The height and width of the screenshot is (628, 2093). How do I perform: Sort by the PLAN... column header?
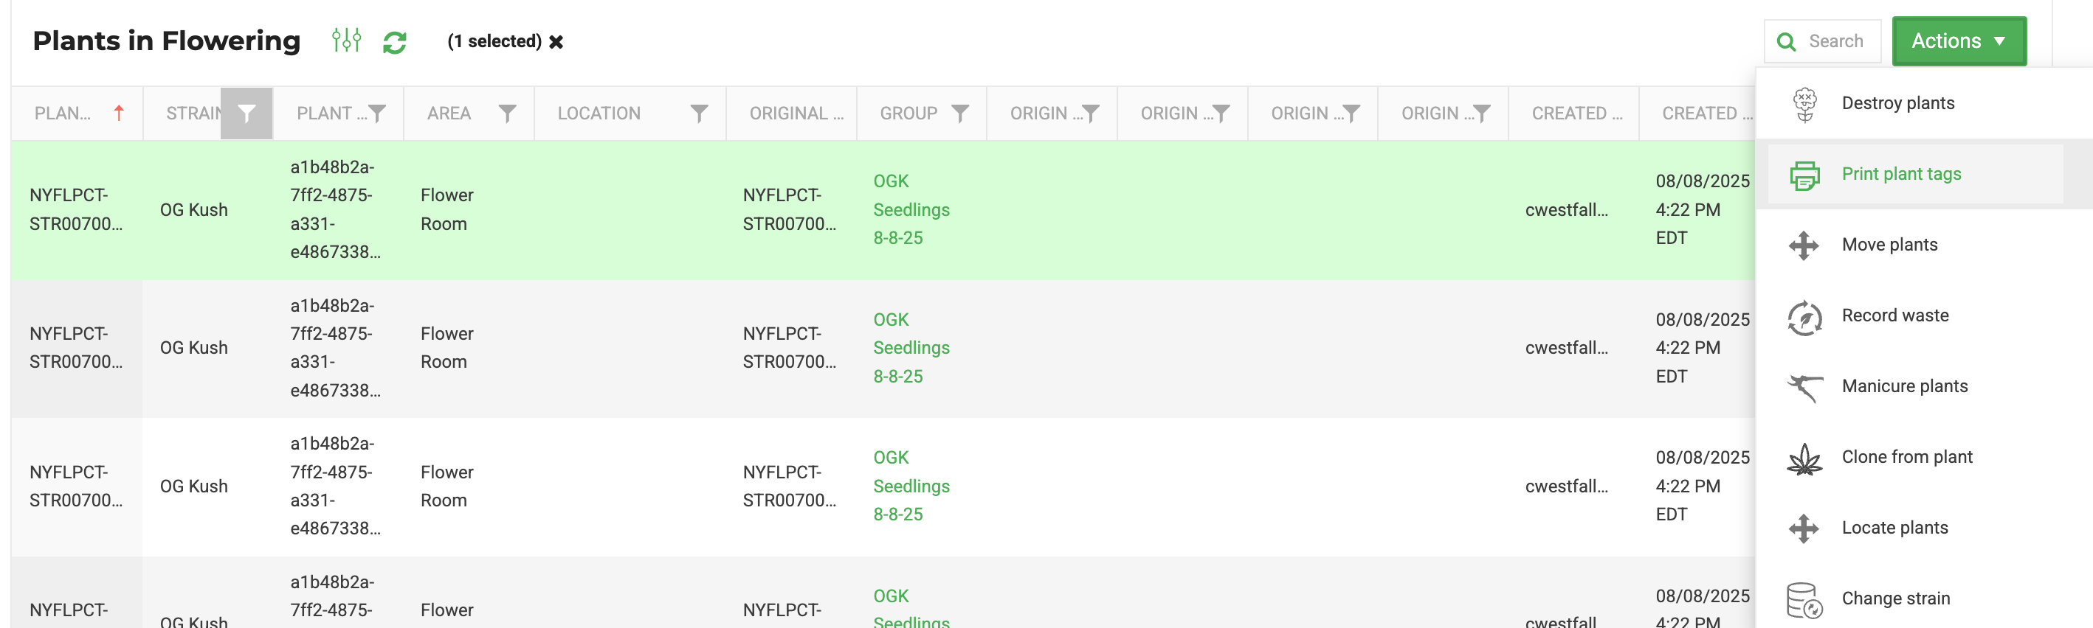click(x=63, y=114)
